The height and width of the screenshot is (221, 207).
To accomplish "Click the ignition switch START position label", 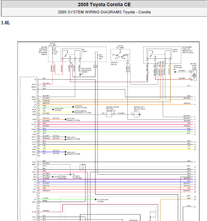I will (x=127, y=55).
